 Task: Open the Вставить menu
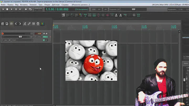point(24,5)
